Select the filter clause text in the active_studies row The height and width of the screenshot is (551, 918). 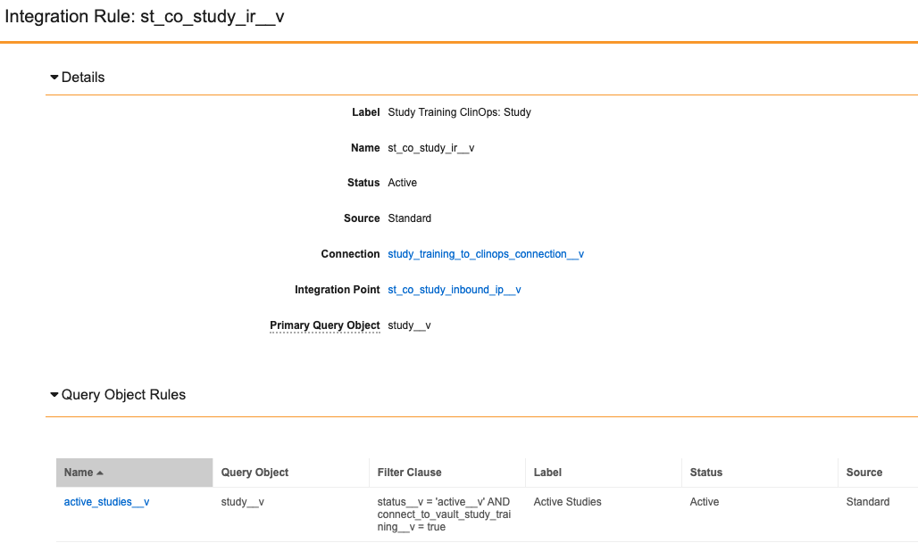coord(443,514)
